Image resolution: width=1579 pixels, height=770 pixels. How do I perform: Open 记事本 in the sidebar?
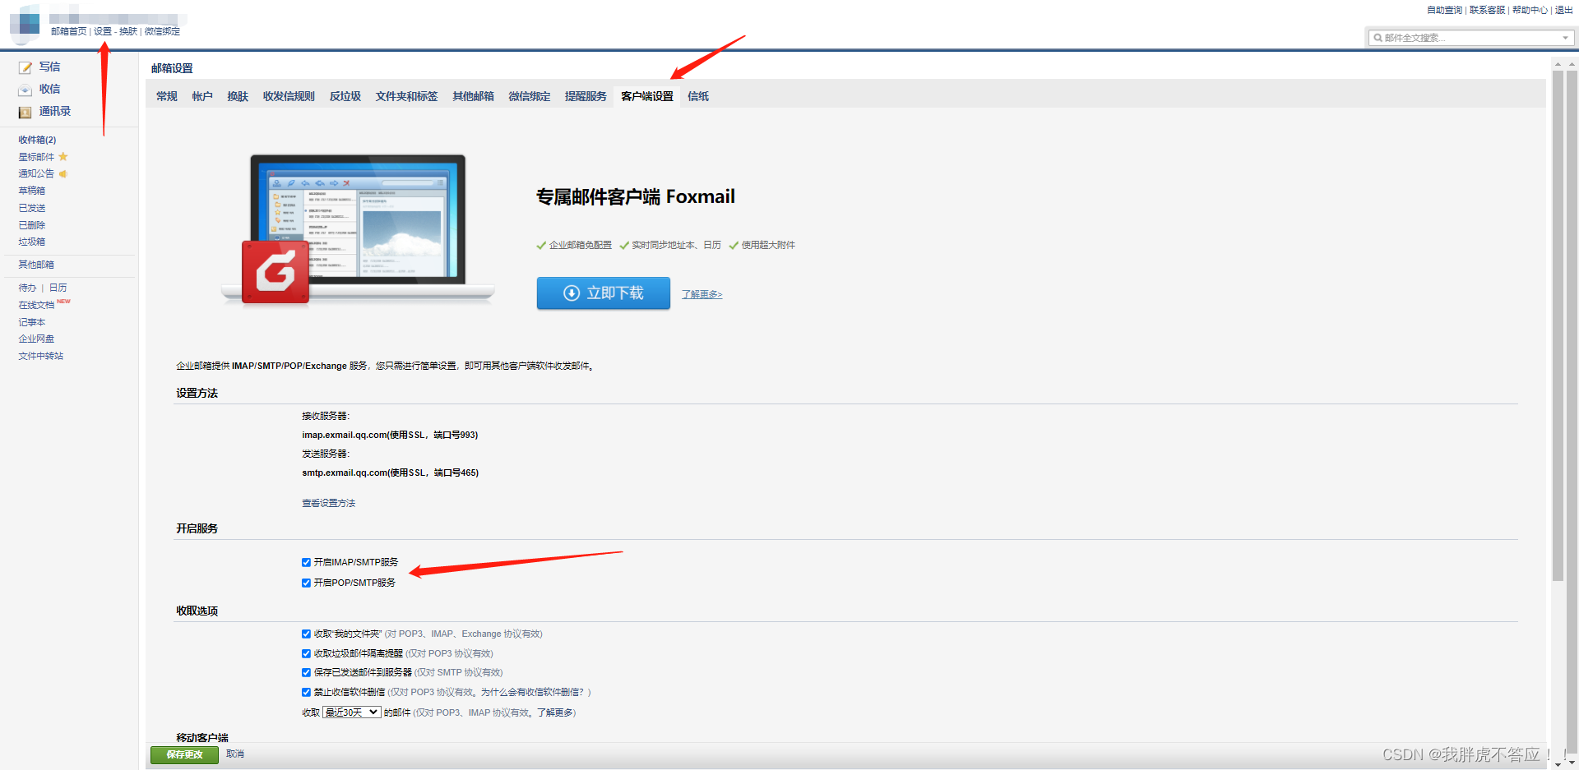(32, 322)
